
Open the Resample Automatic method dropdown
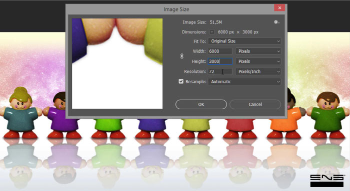pos(244,82)
